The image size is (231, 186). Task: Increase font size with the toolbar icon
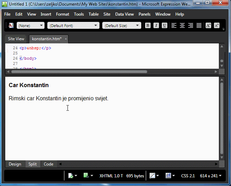[208, 25]
